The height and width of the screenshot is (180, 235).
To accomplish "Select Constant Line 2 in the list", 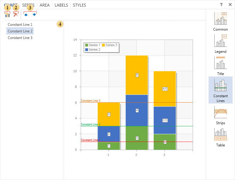I will coord(20,31).
